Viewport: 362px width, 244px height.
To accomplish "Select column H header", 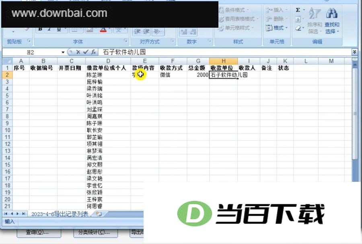I will pyautogui.click(x=224, y=61).
